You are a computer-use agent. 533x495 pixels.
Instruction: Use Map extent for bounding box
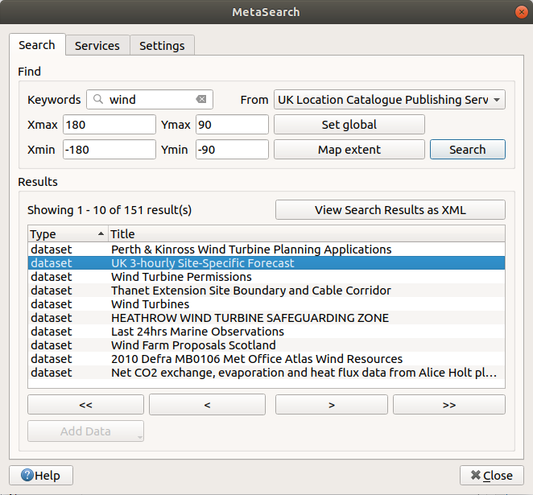[349, 150]
